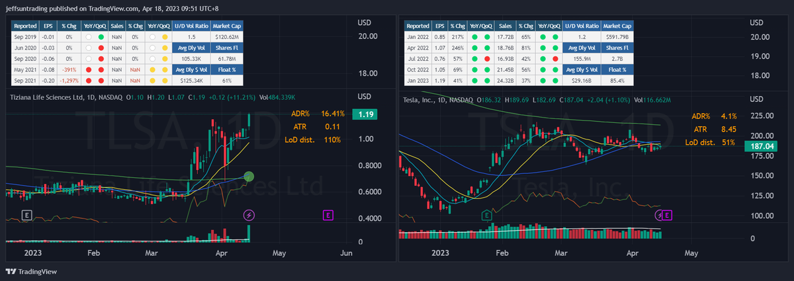Click the May 2021 row date in Tiziana table
The image size is (794, 281).
coord(24,69)
